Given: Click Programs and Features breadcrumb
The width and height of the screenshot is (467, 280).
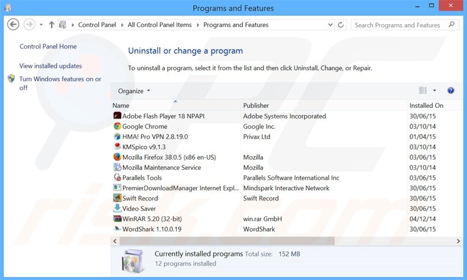Looking at the screenshot, I should coord(236,25).
